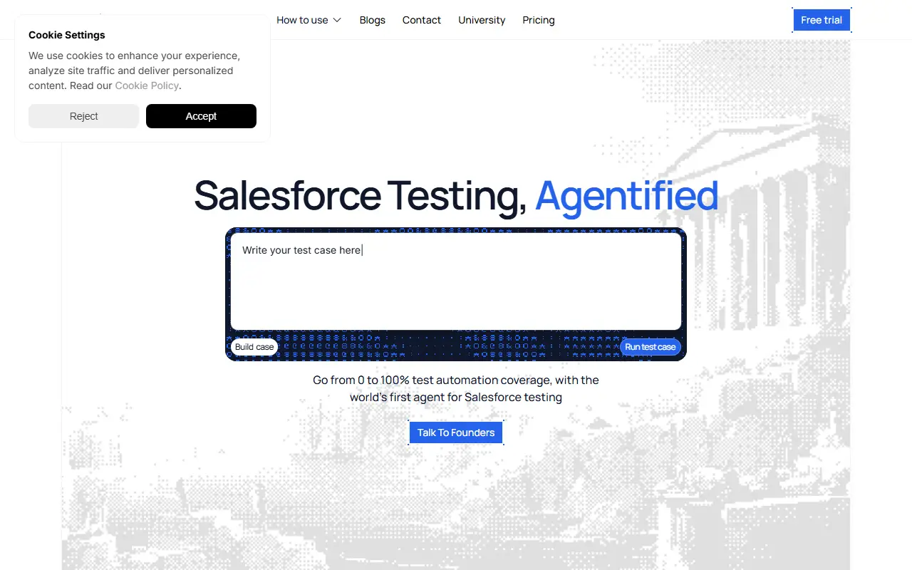Click the blue Free trial button

tap(822, 20)
